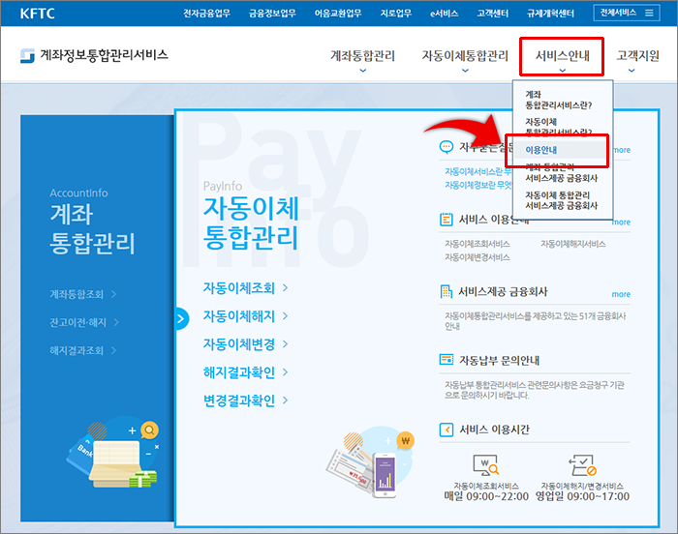Viewport: 678px width, 534px height.
Task: Open 자동이체해지서비스 under 서비스 이용안내
Action: [x=573, y=244]
